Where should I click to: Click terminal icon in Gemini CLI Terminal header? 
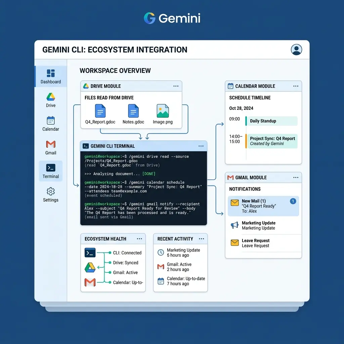pyautogui.click(x=86, y=146)
